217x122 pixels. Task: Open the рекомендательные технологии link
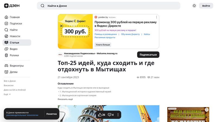(x=22, y=115)
